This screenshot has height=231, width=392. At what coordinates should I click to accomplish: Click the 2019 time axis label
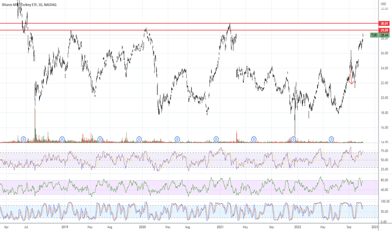pos(65,227)
